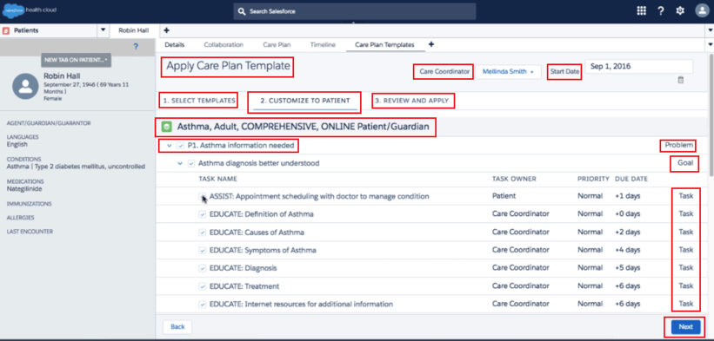Click the DUE DATE column header

(631, 179)
